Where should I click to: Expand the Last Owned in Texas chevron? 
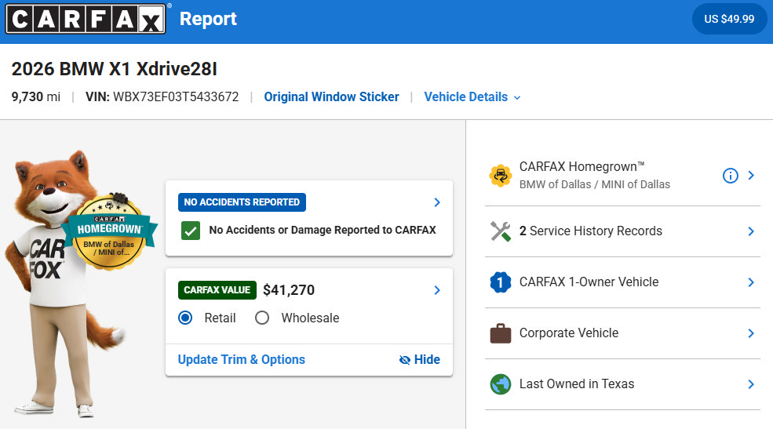point(751,384)
